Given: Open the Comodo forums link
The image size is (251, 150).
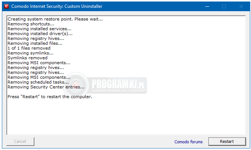Looking at the screenshot, I should click(189, 142).
